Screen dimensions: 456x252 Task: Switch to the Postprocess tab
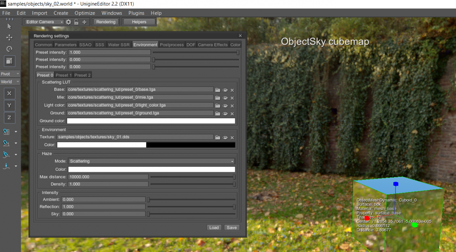tap(172, 44)
